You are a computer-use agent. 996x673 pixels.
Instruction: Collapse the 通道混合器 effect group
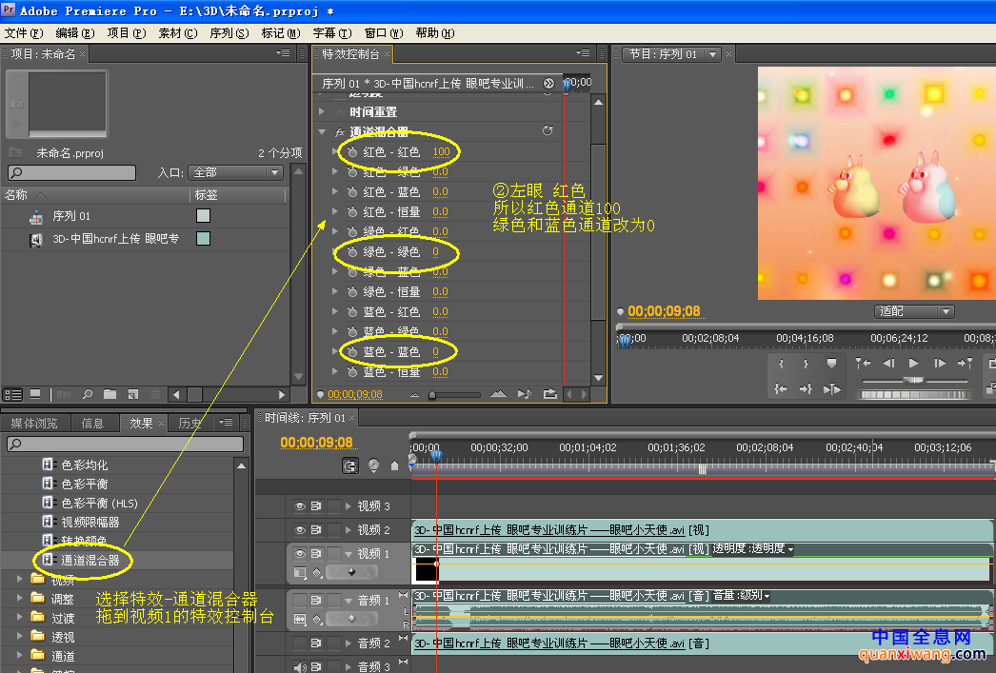tap(322, 132)
